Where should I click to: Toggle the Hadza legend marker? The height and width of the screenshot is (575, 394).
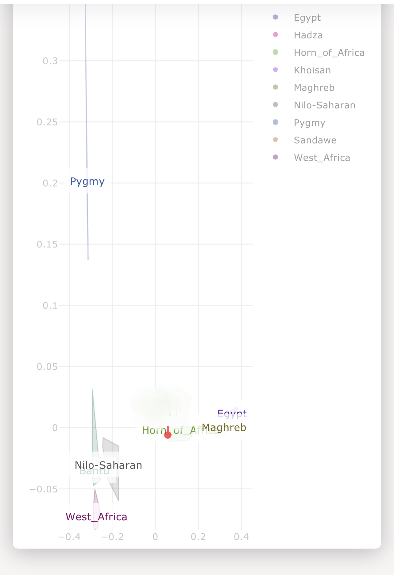point(276,35)
